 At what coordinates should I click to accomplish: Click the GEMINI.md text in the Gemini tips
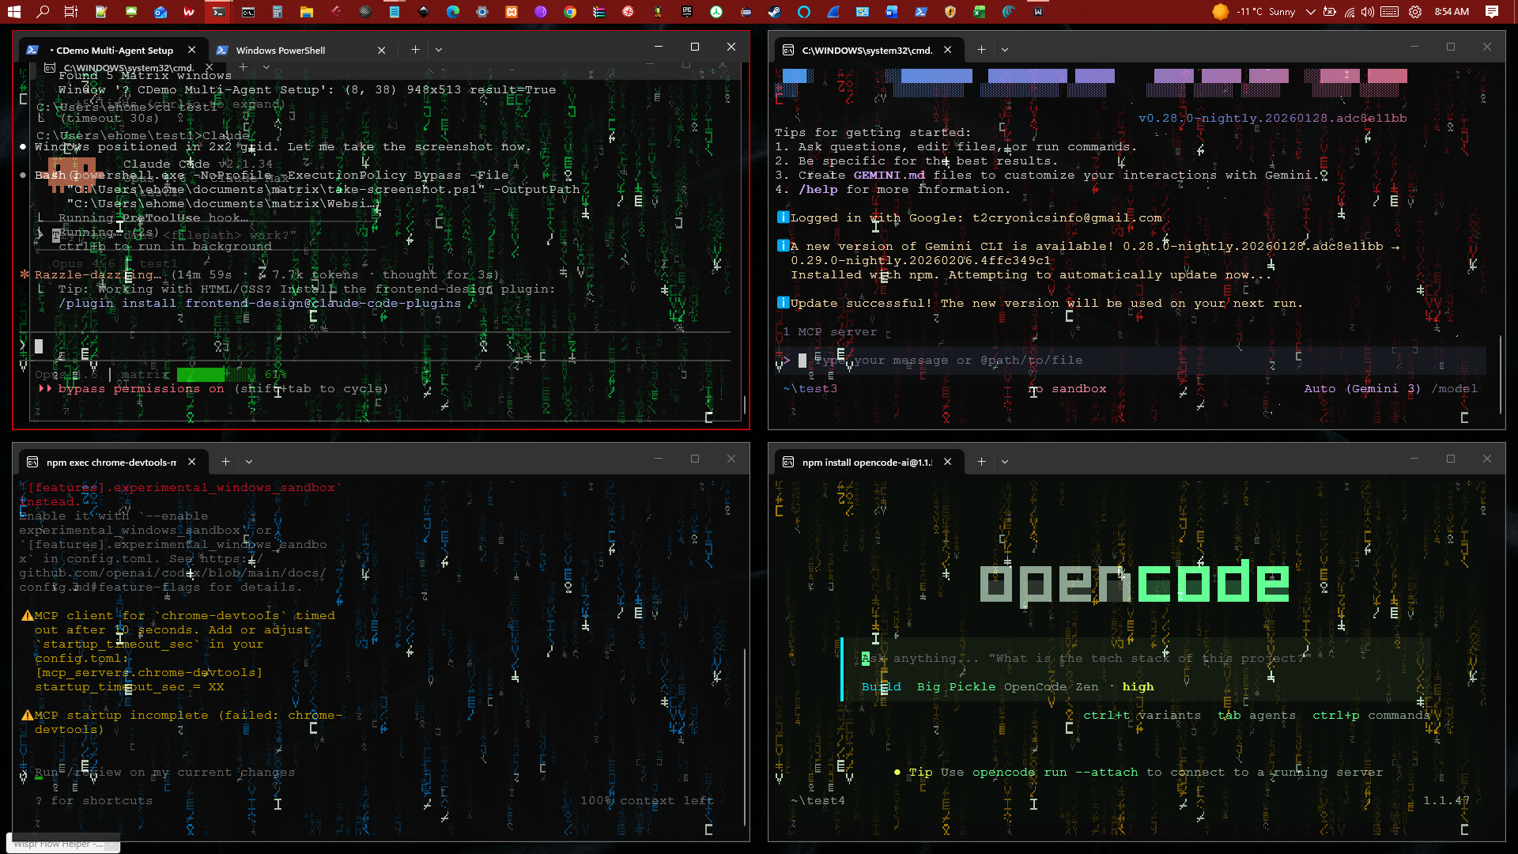pyautogui.click(x=889, y=175)
